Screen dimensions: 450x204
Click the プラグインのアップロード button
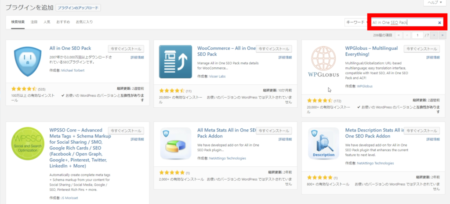click(78, 8)
